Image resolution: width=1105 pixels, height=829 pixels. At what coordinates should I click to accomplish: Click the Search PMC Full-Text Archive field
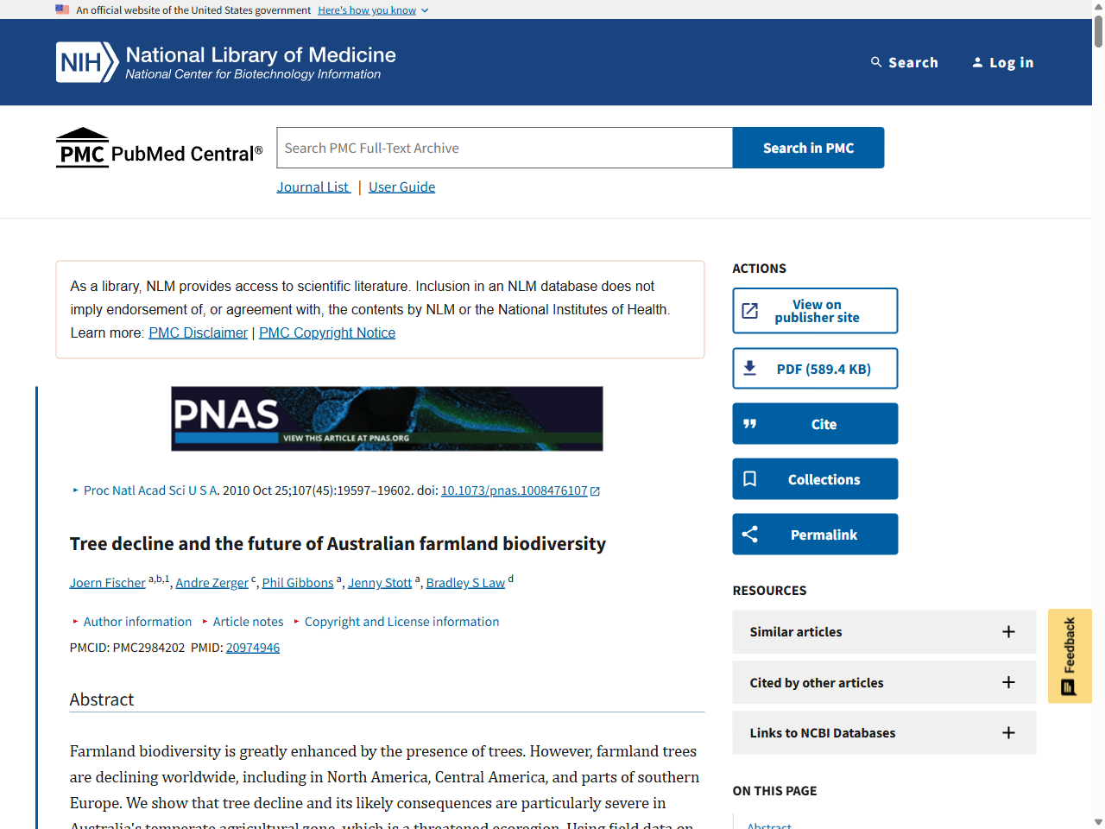tap(504, 148)
